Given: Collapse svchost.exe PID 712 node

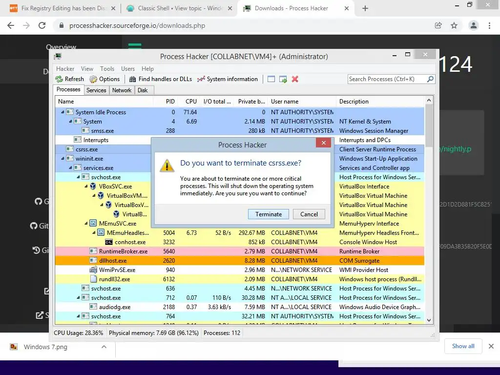Looking at the screenshot, I should [78, 297].
